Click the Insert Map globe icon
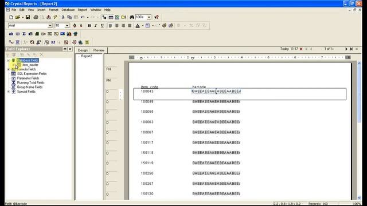 coord(75,34)
